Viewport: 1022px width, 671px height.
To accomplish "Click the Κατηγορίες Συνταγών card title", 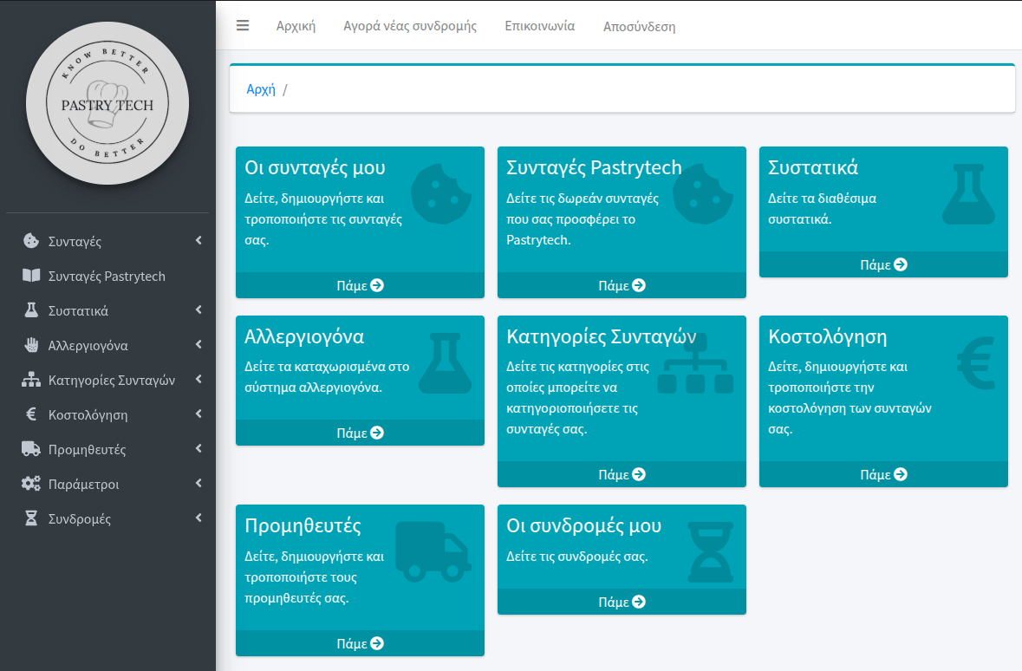I will coord(602,336).
